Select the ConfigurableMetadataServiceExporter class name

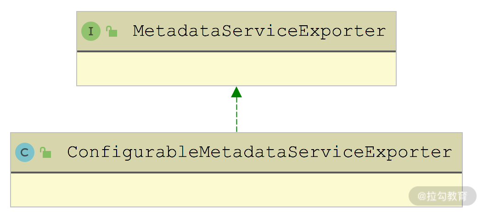259,152
